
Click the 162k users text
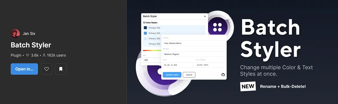pos(56,55)
